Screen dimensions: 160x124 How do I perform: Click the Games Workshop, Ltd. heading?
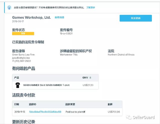[x=31, y=17]
